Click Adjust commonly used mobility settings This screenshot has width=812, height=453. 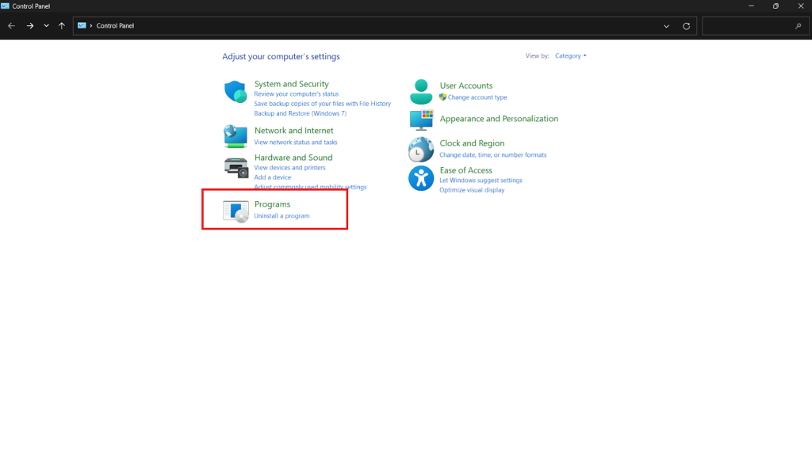[310, 187]
